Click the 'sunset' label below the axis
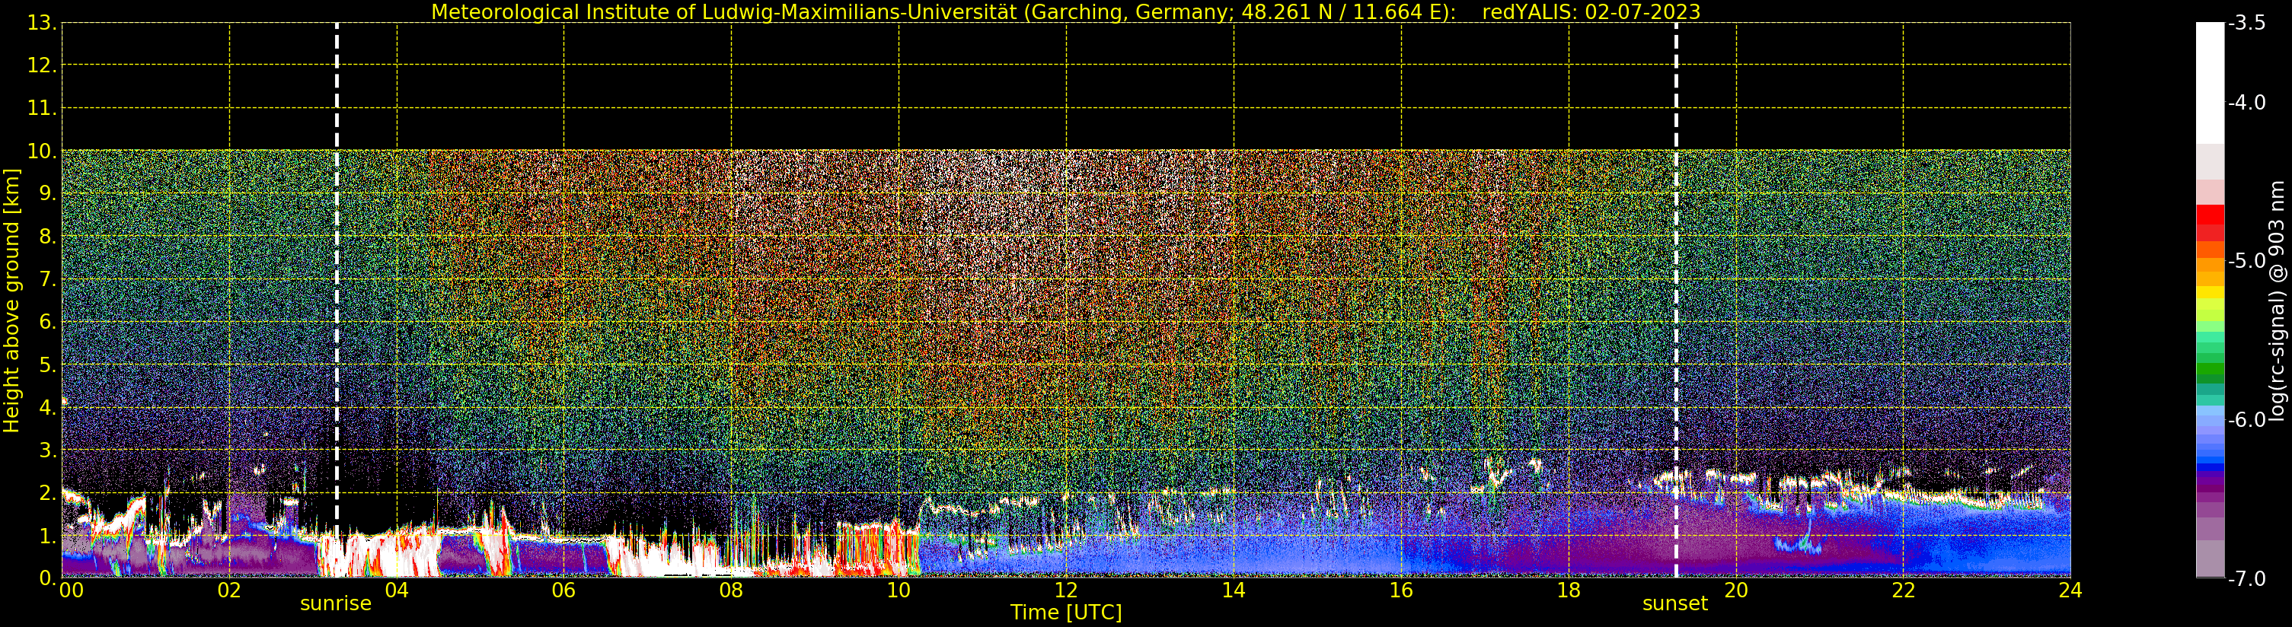 click(1674, 604)
